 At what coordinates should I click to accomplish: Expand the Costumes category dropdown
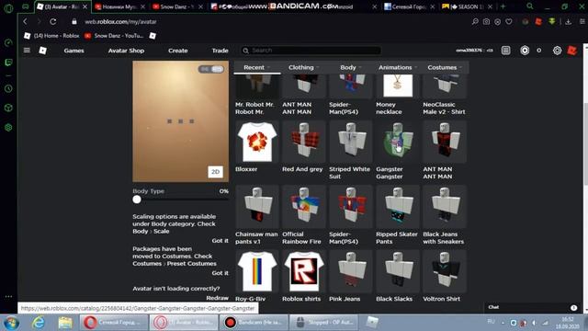[445, 67]
